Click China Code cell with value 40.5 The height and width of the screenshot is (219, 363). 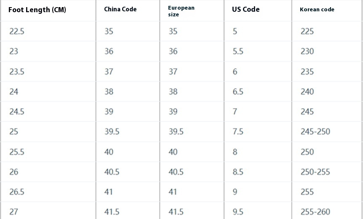[112, 172]
